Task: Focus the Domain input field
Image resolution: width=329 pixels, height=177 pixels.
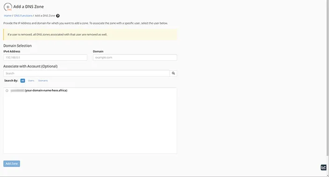Action: point(135,57)
